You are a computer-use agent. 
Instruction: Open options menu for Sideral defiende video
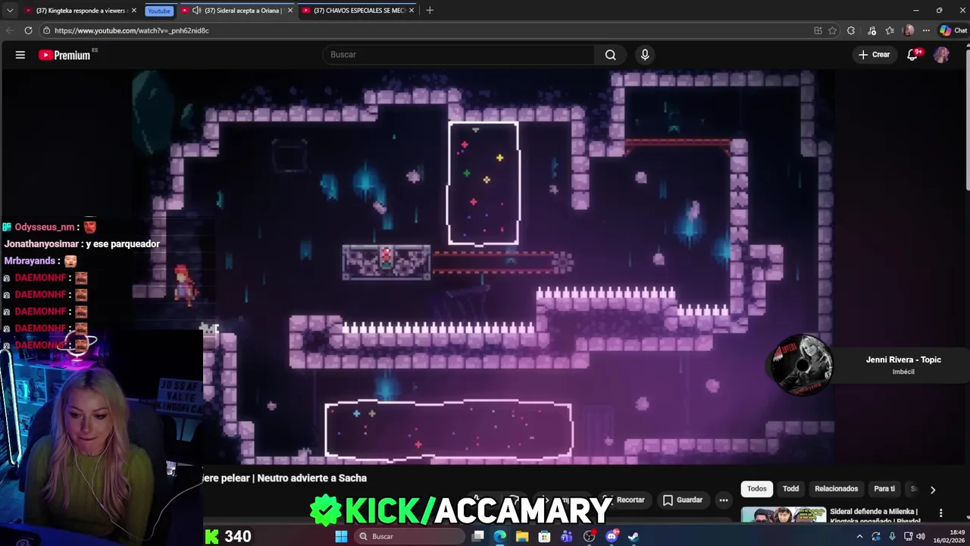click(941, 513)
